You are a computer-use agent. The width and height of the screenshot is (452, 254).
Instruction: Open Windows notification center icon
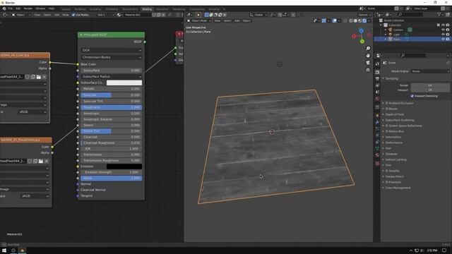(444, 250)
